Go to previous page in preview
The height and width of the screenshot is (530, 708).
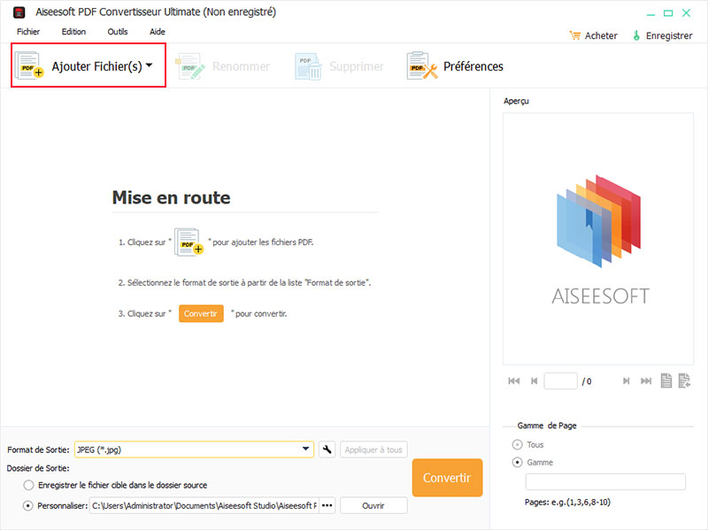coord(535,381)
